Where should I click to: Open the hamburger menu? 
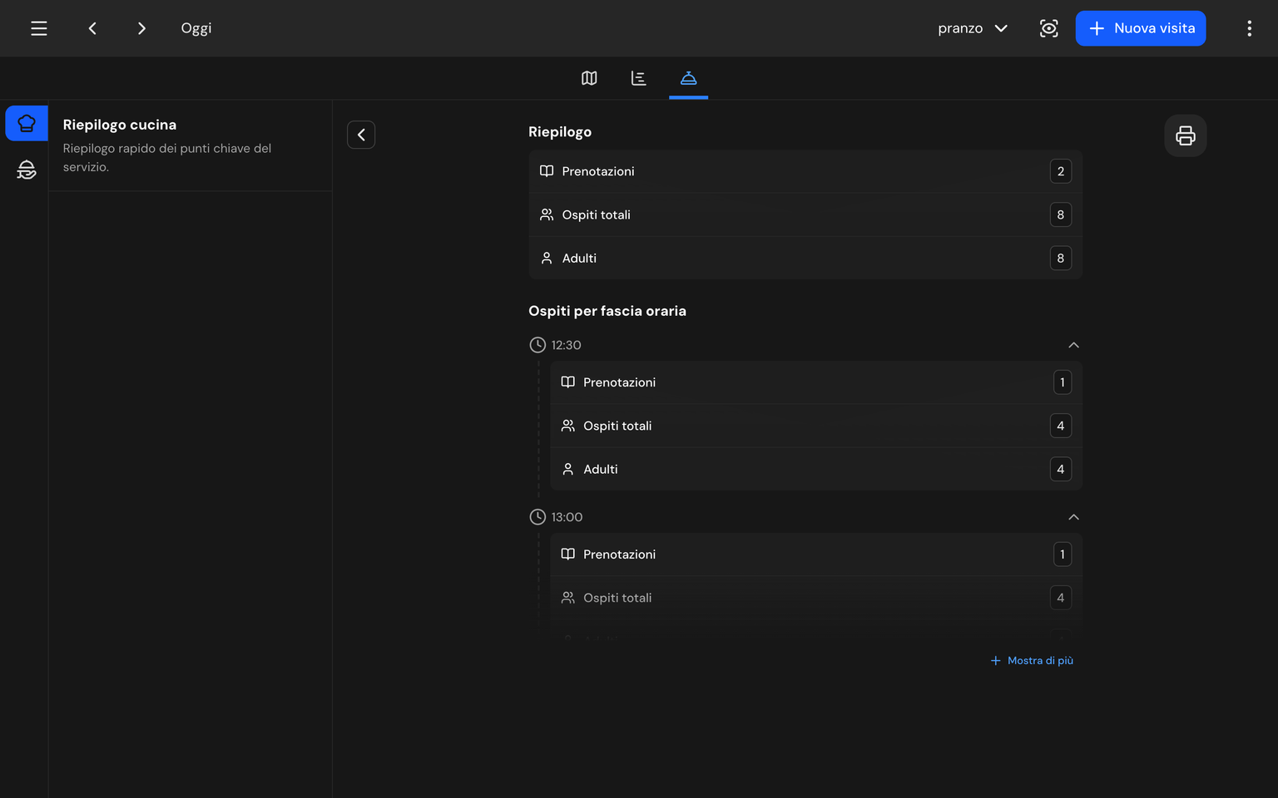39,28
